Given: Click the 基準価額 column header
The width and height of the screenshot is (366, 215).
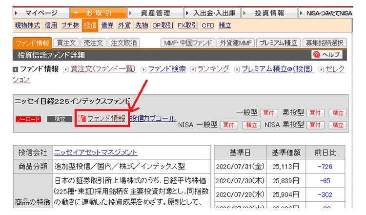Looking at the screenshot, I should click(286, 152).
